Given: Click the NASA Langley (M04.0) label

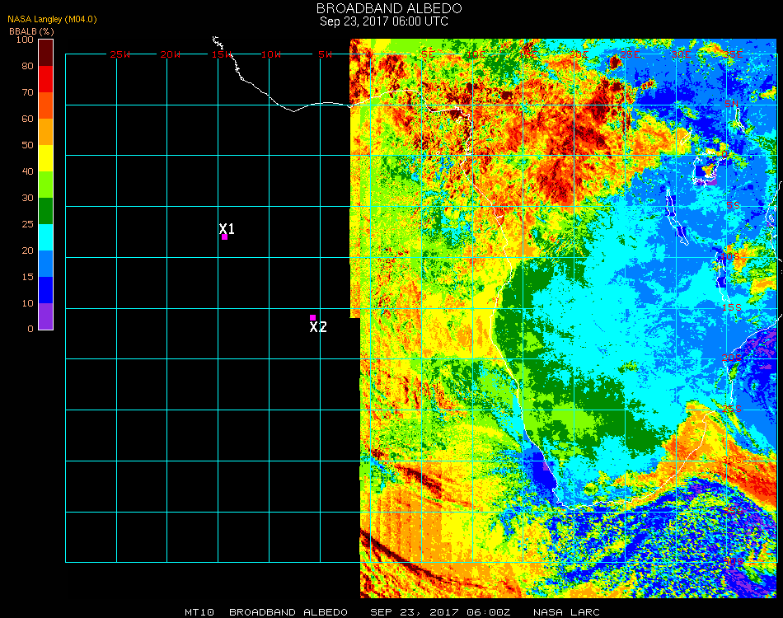Looking at the screenshot, I should pos(52,20).
